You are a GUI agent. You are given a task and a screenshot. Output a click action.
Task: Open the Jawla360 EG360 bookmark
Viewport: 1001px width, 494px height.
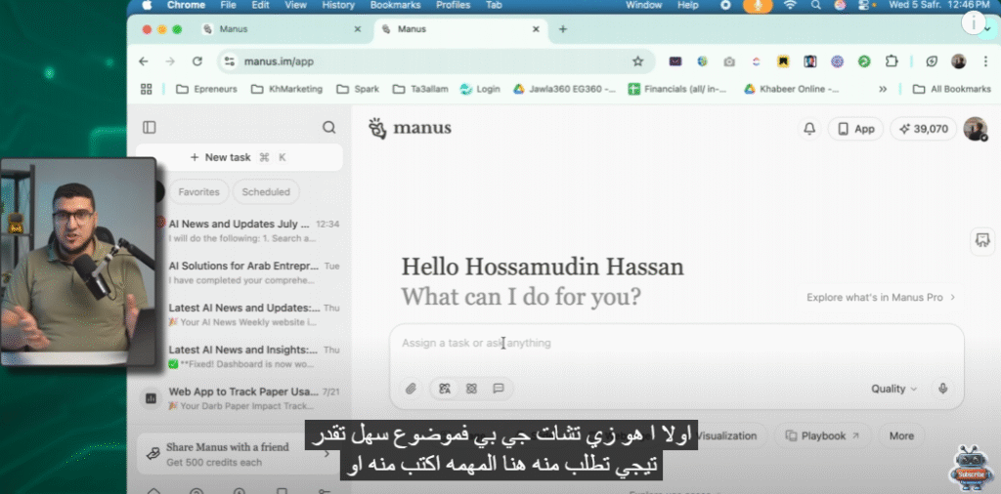coord(564,89)
